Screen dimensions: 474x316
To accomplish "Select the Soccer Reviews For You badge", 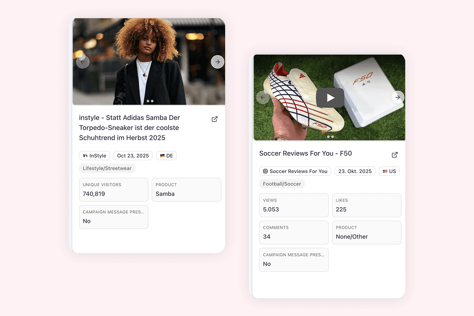I will [295, 171].
